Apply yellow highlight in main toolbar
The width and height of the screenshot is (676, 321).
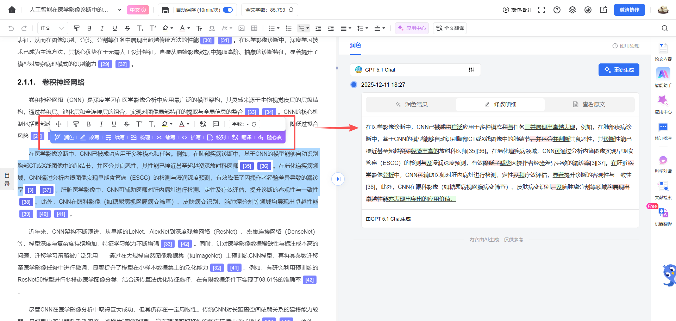coord(165,28)
